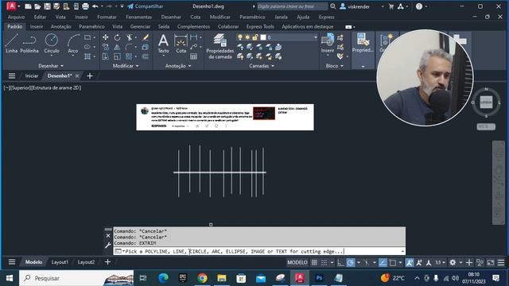Click the Copy tool icon
Image resolution: width=509 pixels, height=286 pixels.
106,48
